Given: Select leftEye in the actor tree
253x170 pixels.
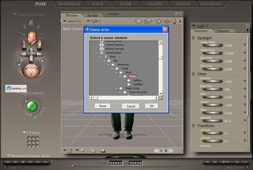Looking at the screenshot, I should (x=137, y=80).
